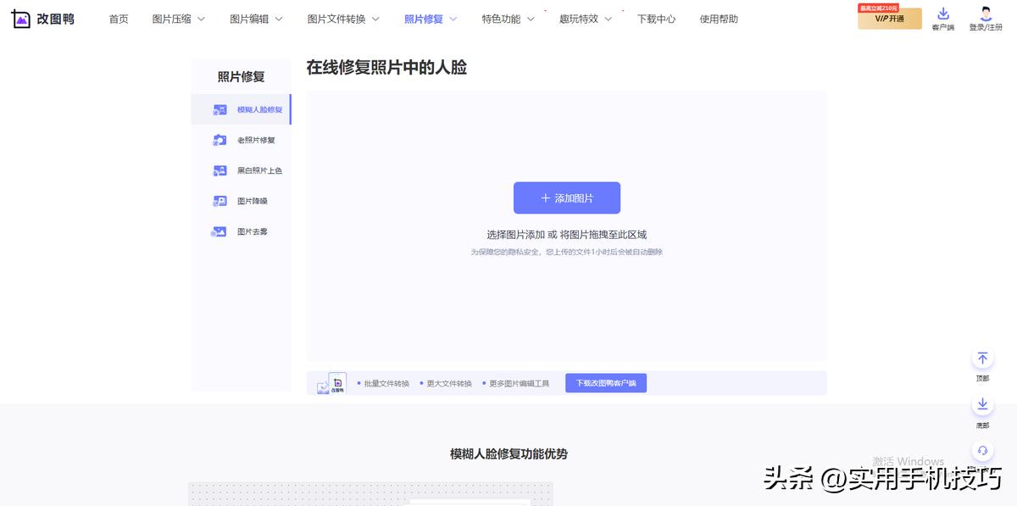Open the 趣玩特效 dropdown menu
Viewport: 1017px width, 506px height.
click(581, 19)
